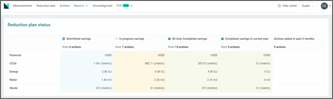The image size is (333, 99).
Task: Click the All time Completed savings check icon
Action: tap(170, 39)
